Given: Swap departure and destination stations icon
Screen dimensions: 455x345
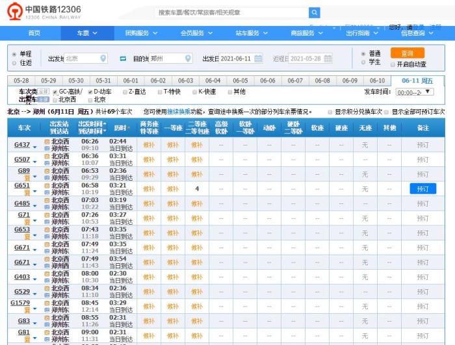Looking at the screenshot, I should tap(123, 58).
